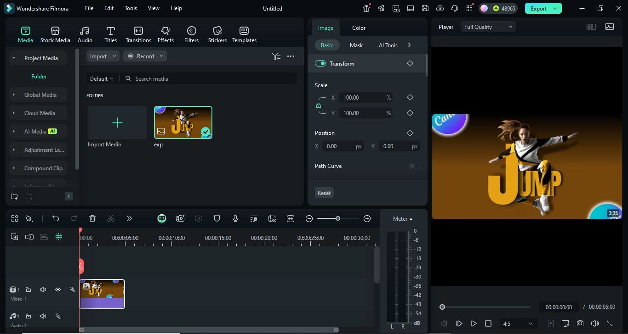628x334 pixels.
Task: Open the Stickers panel
Action: [x=217, y=35]
